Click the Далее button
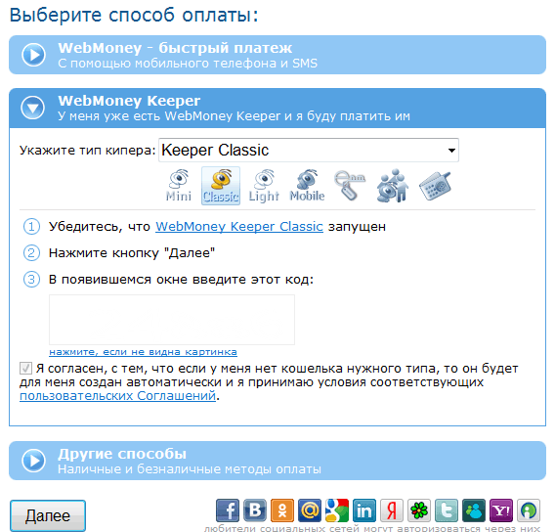Image resolution: width=555 pixels, height=532 pixels. pos(48,515)
